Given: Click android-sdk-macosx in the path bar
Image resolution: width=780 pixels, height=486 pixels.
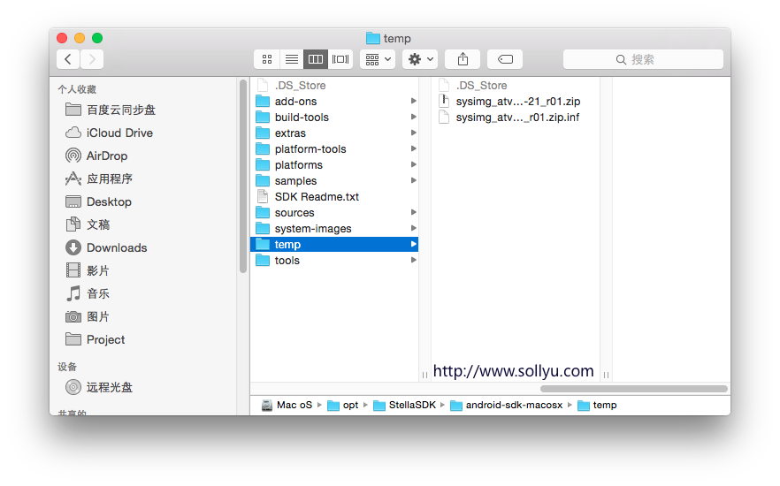Looking at the screenshot, I should click(507, 405).
